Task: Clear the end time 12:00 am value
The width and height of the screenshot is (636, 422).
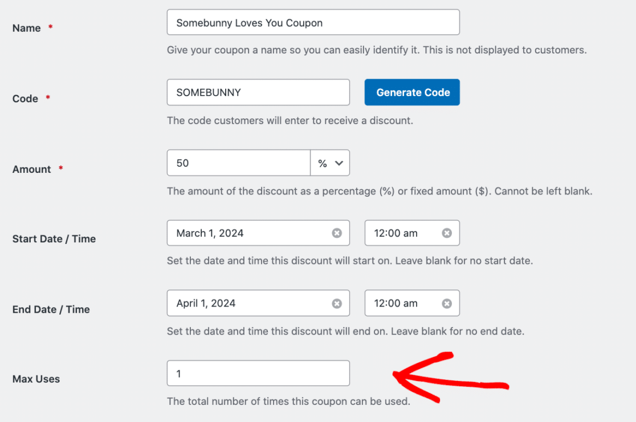Action: [x=447, y=304]
